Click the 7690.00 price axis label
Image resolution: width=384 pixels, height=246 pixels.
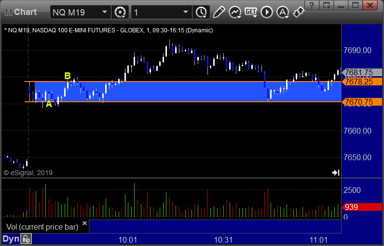(357, 51)
